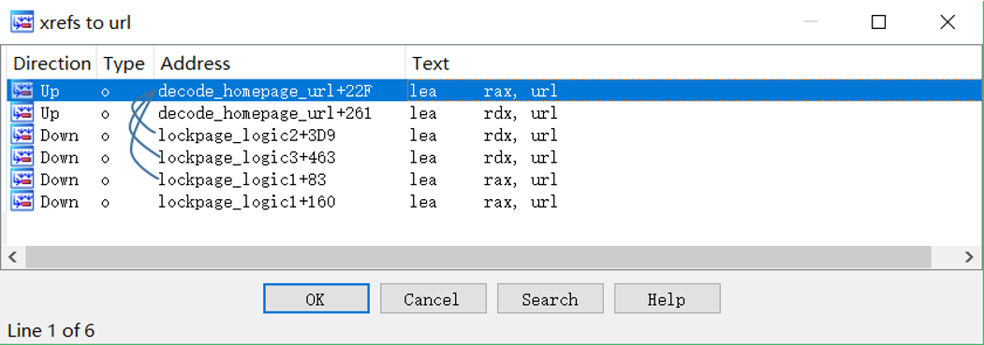Dismiss dialog with Cancel button
This screenshot has width=984, height=345.
click(433, 298)
